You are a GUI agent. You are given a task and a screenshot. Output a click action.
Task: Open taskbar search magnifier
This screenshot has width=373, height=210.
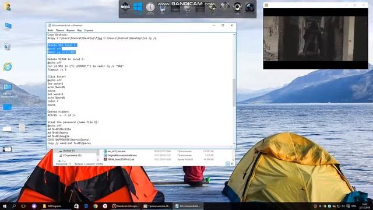[x=14, y=206]
